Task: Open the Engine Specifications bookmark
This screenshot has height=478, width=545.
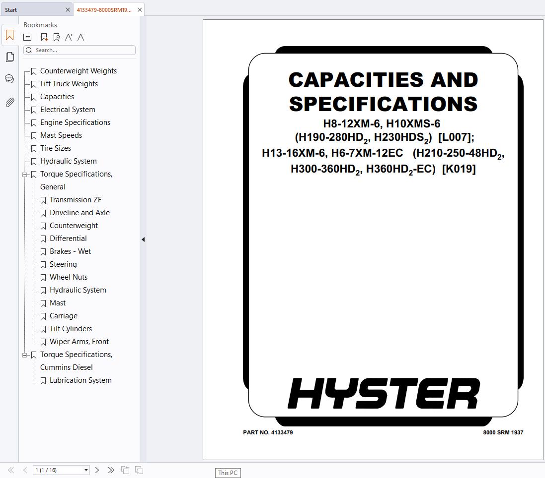Action: [x=75, y=122]
